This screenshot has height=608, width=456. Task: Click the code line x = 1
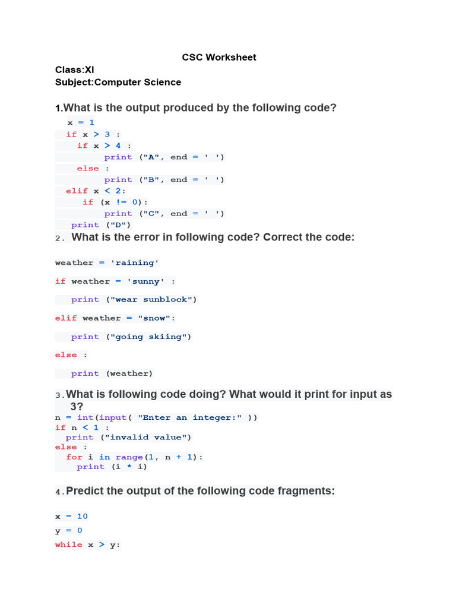[81, 122]
